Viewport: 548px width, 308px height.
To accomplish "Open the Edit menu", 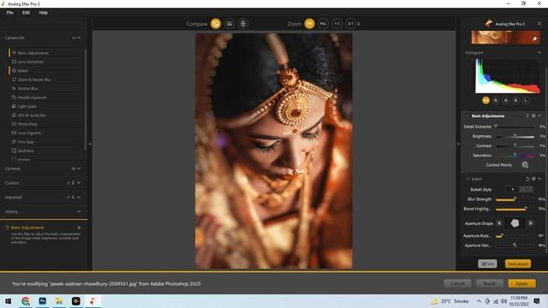I will point(27,13).
